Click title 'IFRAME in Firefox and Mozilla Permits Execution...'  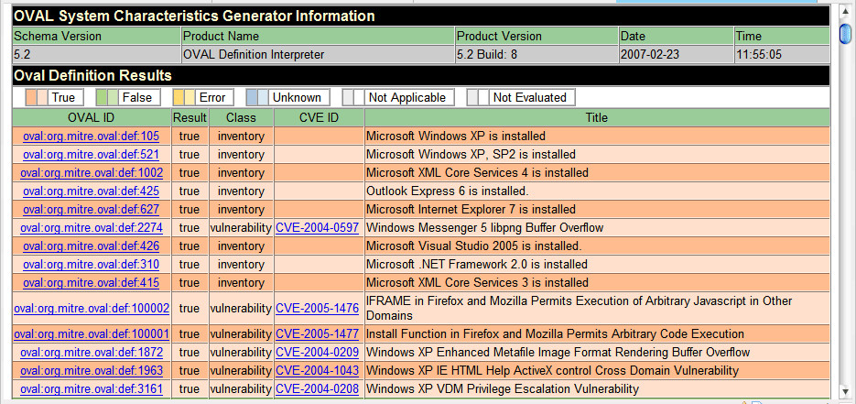[x=580, y=309]
